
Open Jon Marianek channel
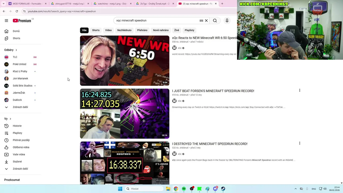(21, 79)
